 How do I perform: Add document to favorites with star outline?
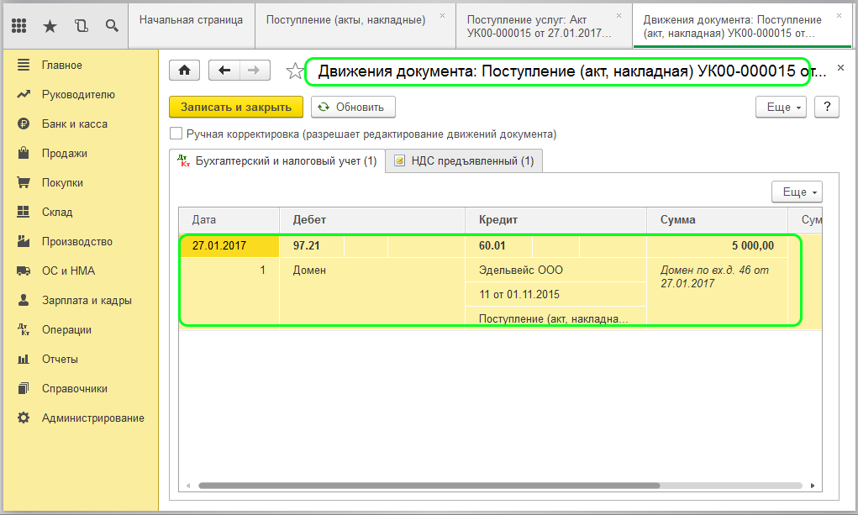click(294, 71)
